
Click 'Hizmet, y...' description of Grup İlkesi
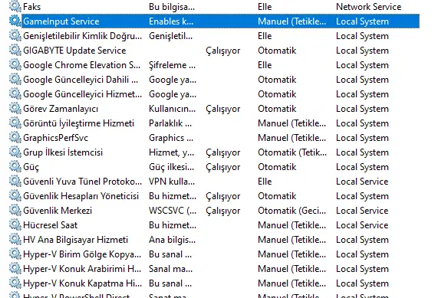tap(172, 152)
